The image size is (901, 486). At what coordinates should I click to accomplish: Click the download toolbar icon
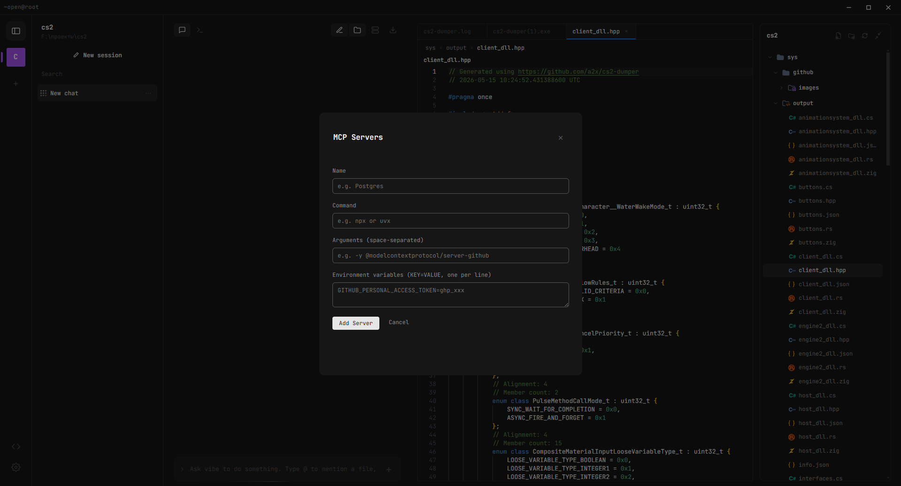393,30
